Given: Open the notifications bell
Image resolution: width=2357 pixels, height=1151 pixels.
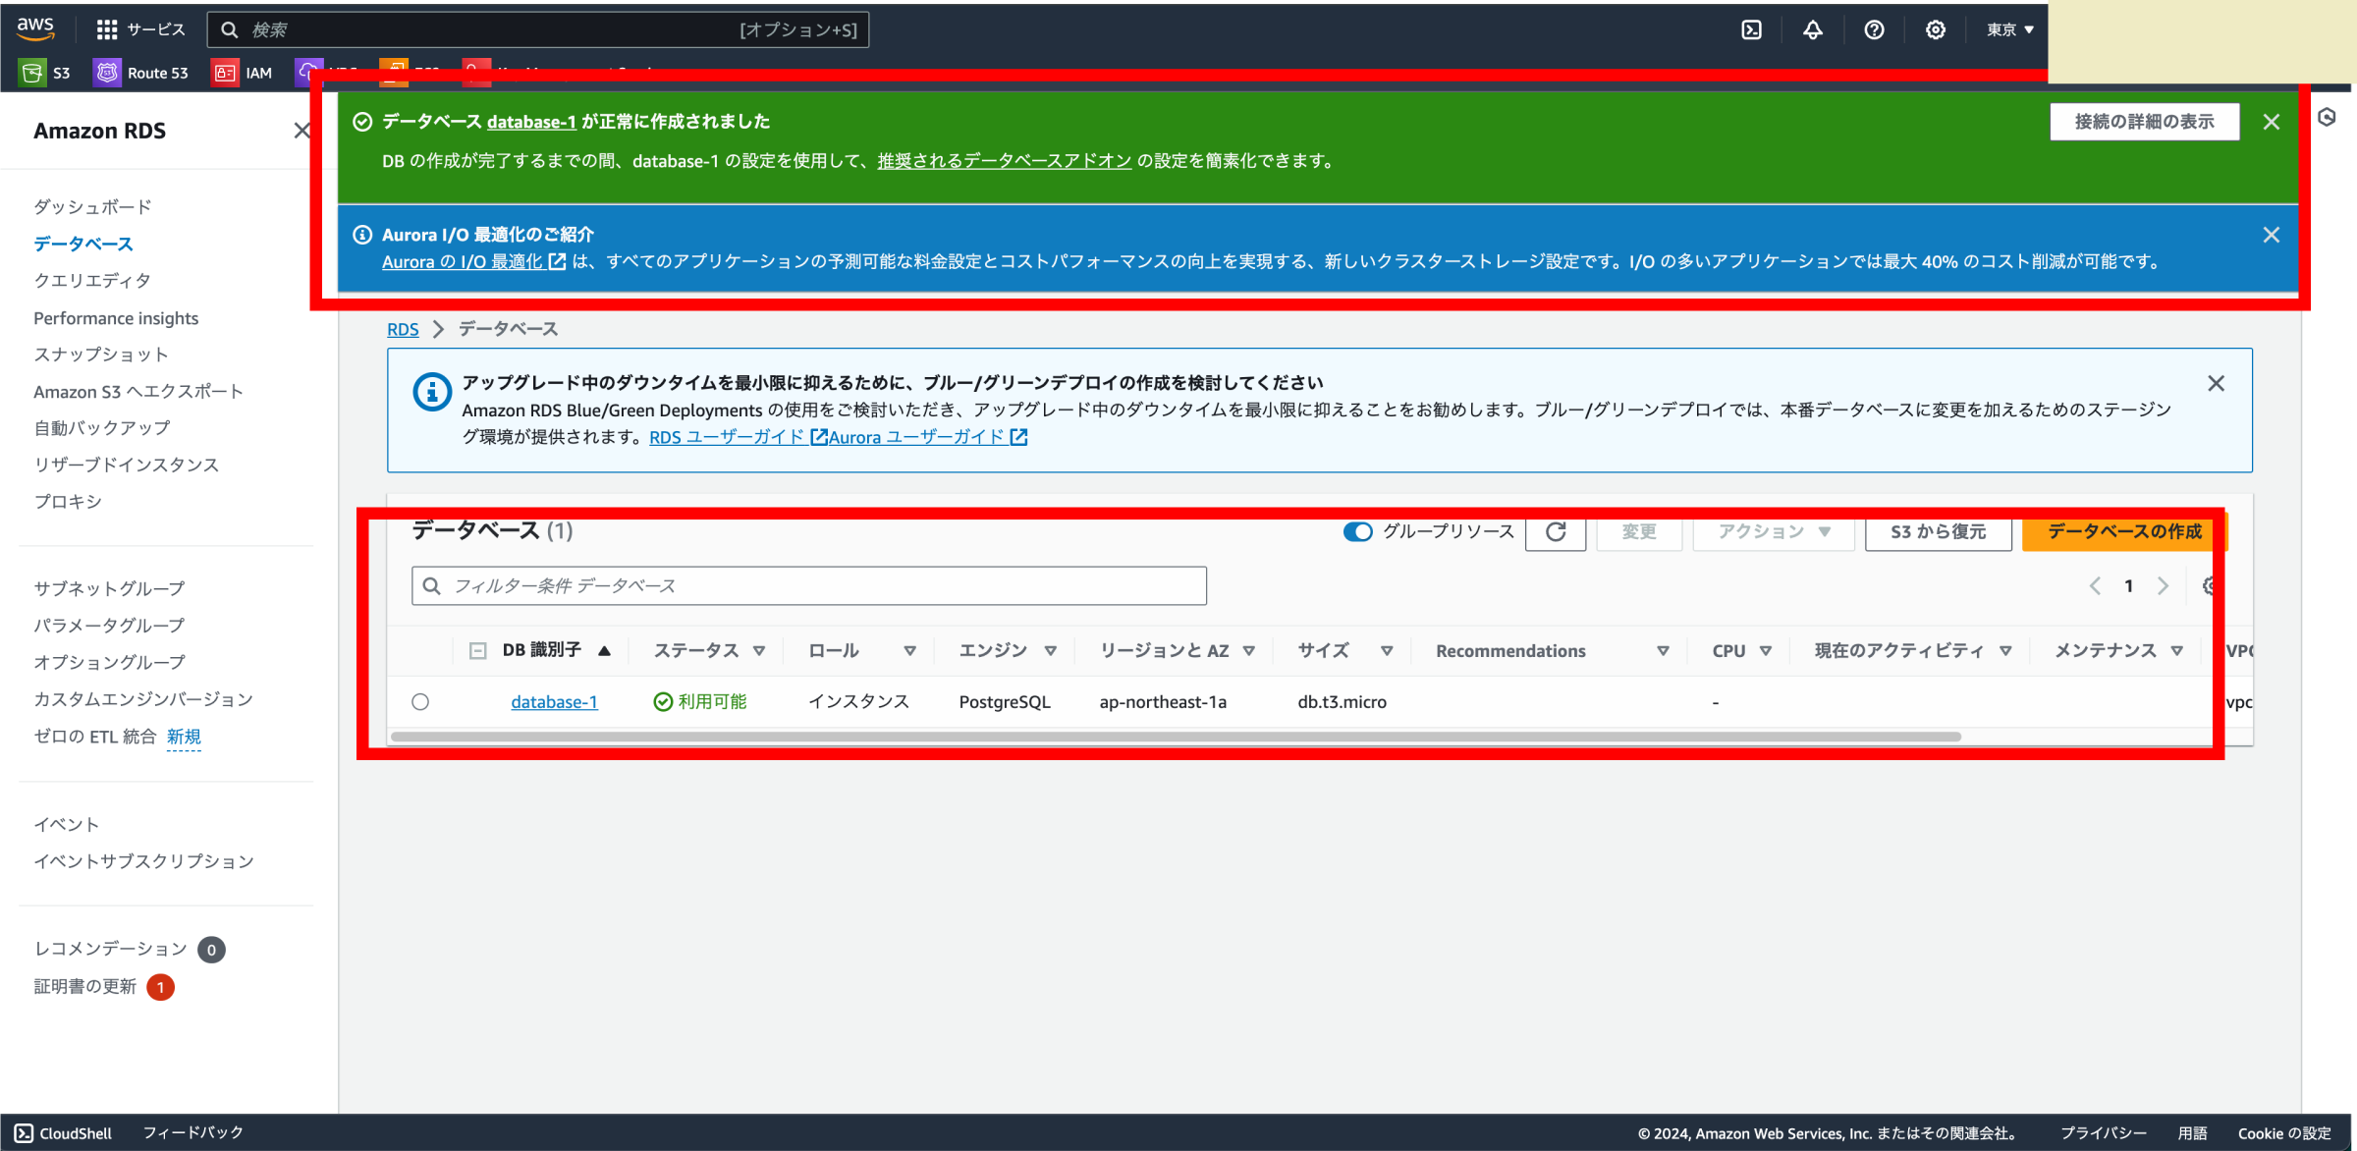Looking at the screenshot, I should 1812,29.
